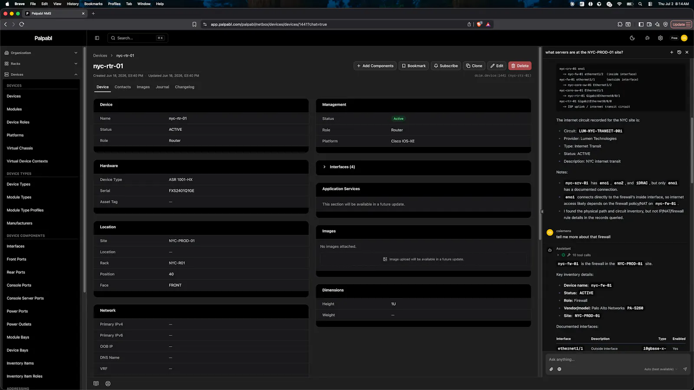Viewport: 694px width, 390px height.
Task: Open the History menu in the menu bar
Action: pyautogui.click(x=73, y=4)
